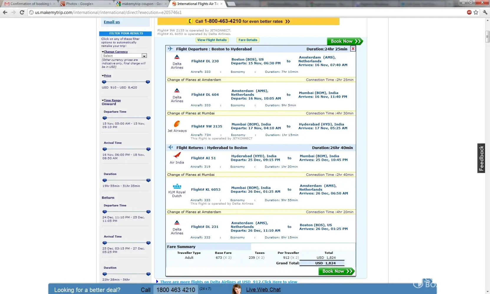Click Return Departure Time slider's left handle
Screen dimensions: 490x294
click(x=105, y=212)
